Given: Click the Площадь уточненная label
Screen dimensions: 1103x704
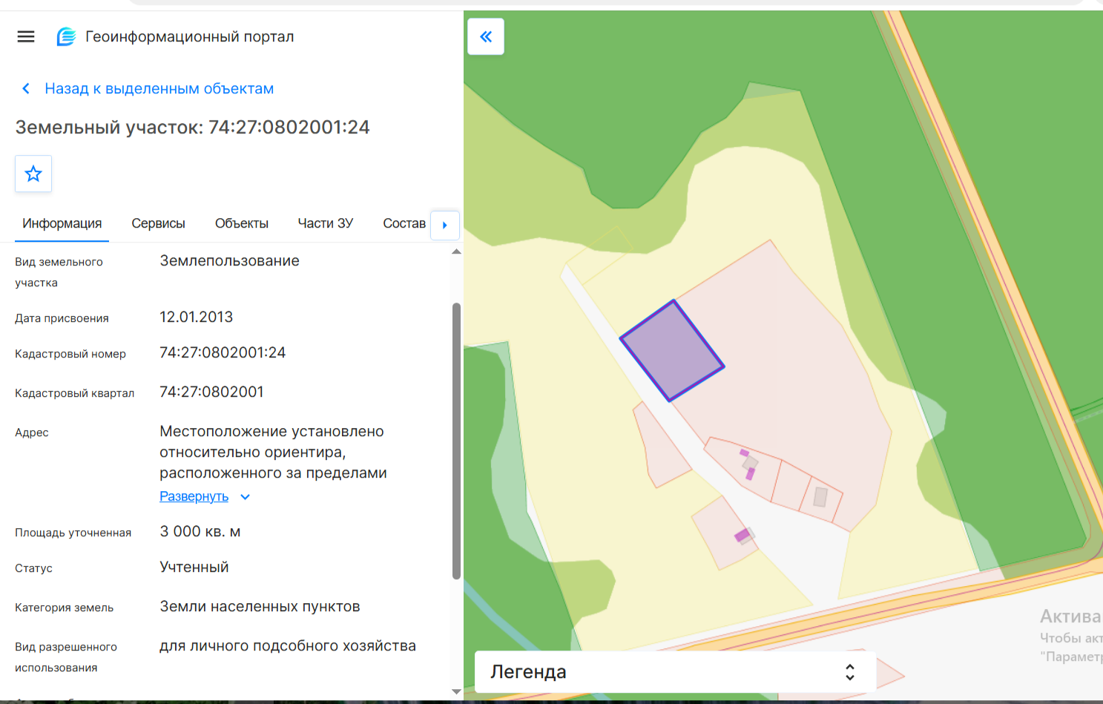Looking at the screenshot, I should [73, 533].
